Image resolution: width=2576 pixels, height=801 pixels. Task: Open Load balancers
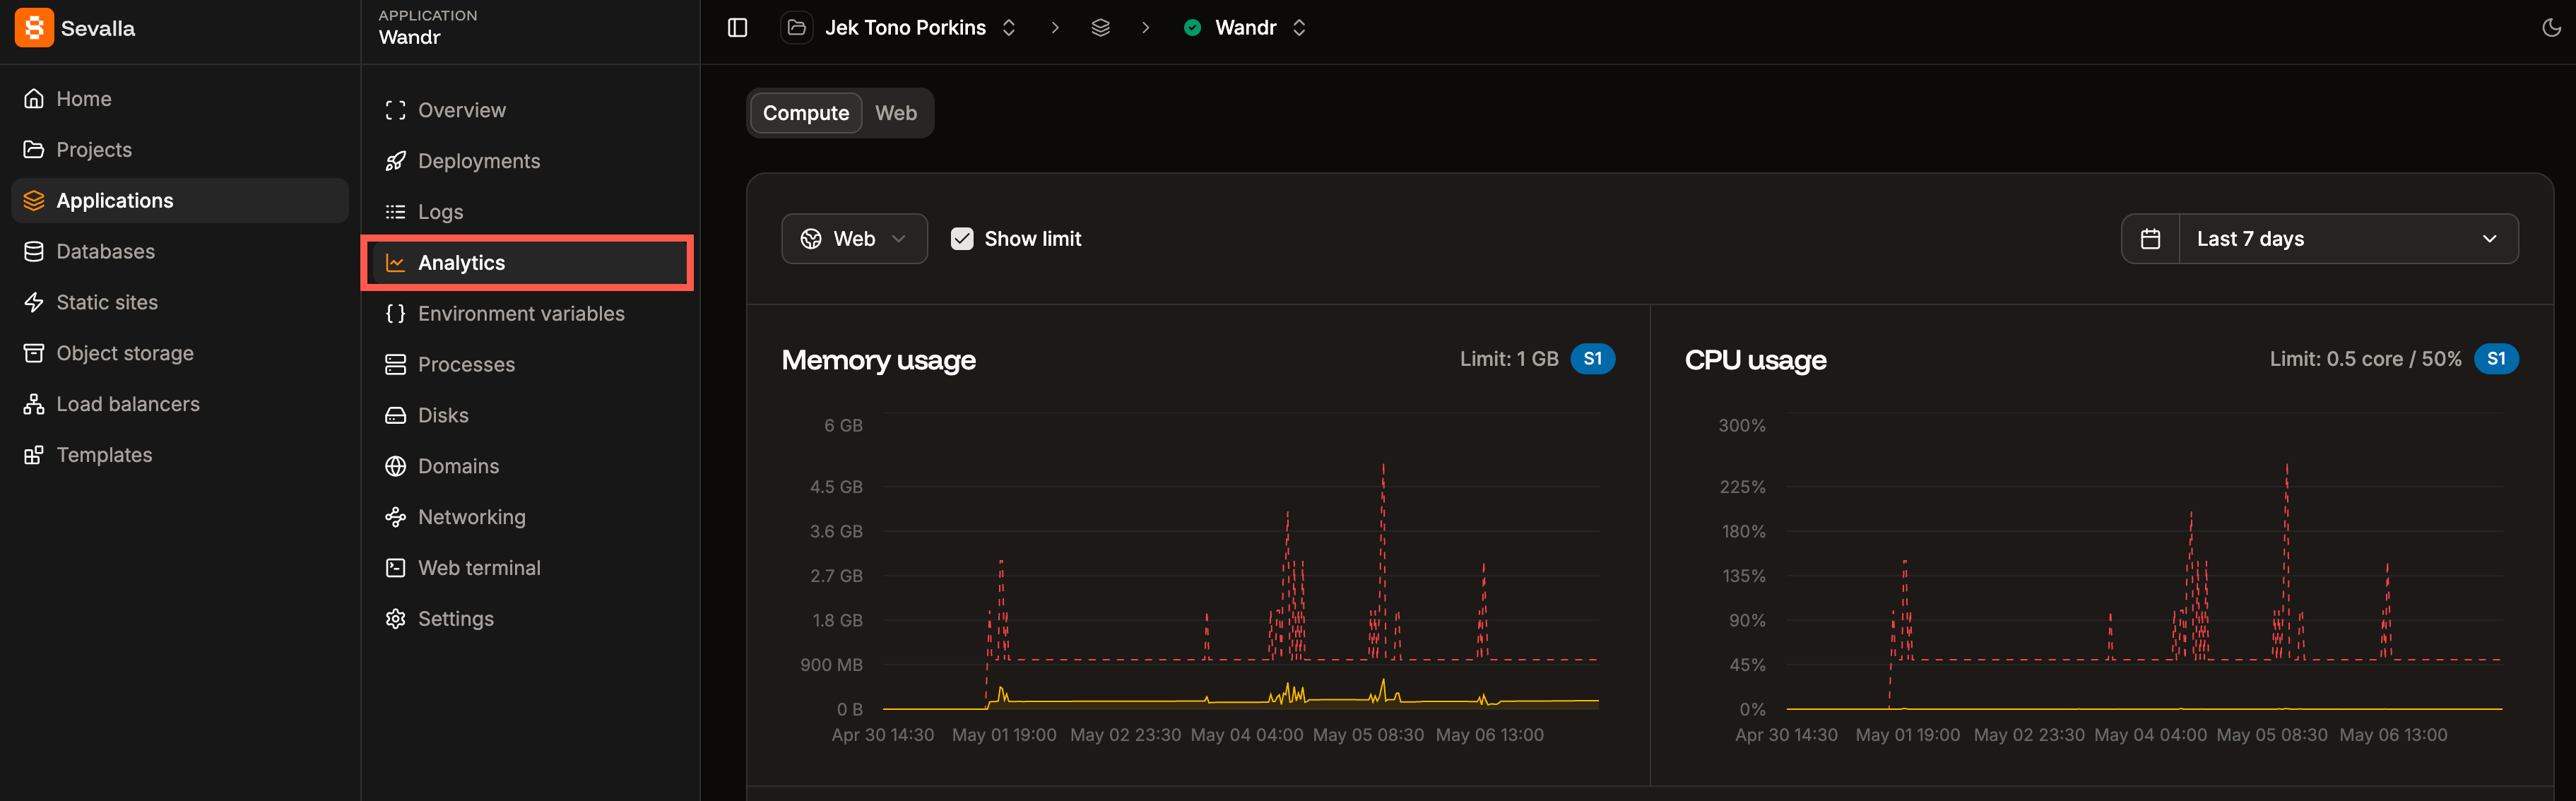pyautogui.click(x=180, y=405)
